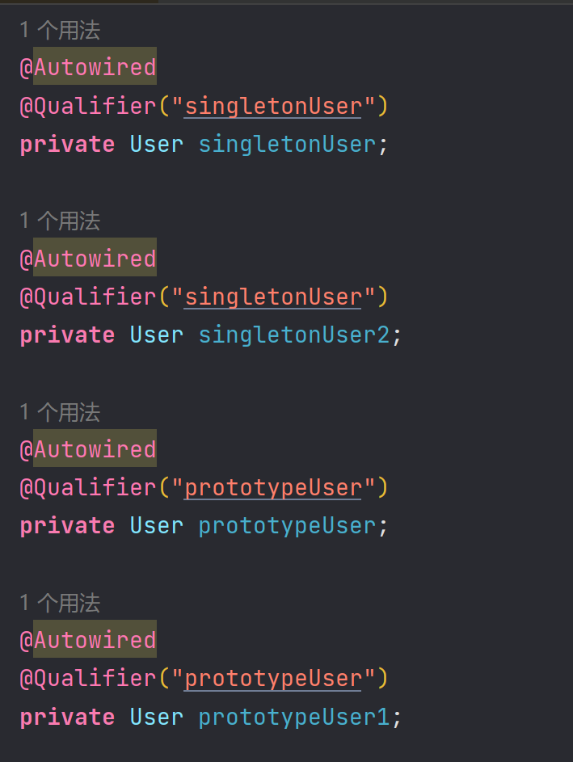Click the @Autowired annotation for the prototypeUser field
This screenshot has height=762, width=573.
[88, 448]
